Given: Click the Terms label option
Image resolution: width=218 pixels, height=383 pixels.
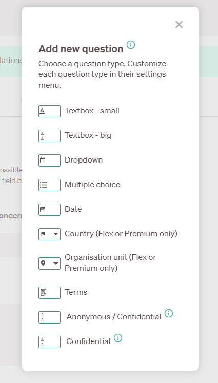Looking at the screenshot, I should [76, 292].
